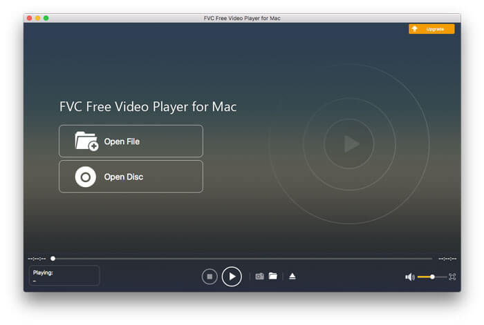Click the eject icon in control bar
Image resolution: width=484 pixels, height=325 pixels.
coord(292,276)
